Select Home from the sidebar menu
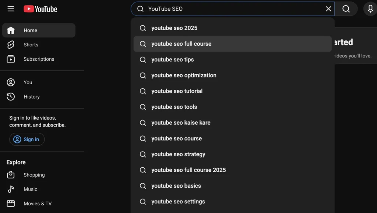The image size is (377, 213). (30, 30)
